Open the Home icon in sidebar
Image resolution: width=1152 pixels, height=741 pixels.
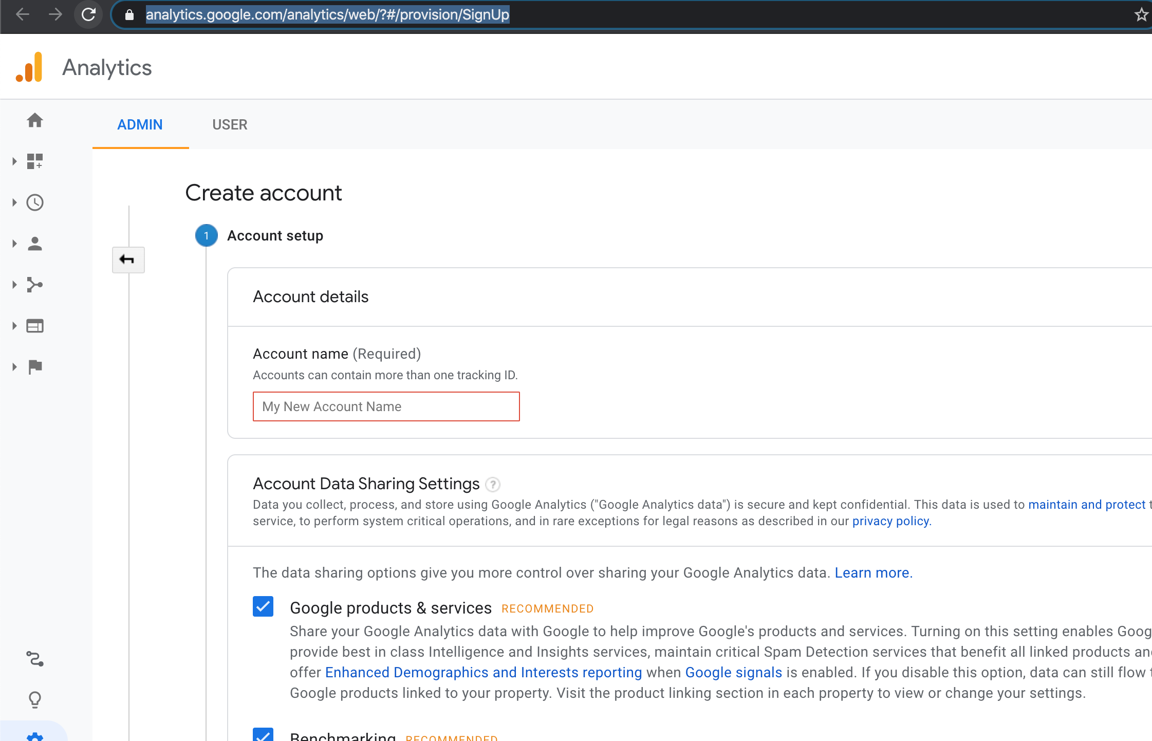35,120
